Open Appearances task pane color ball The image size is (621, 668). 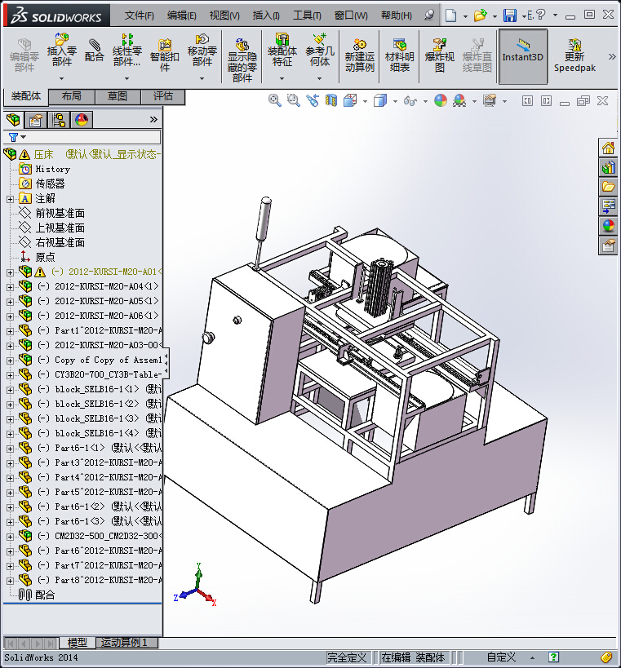click(x=608, y=226)
